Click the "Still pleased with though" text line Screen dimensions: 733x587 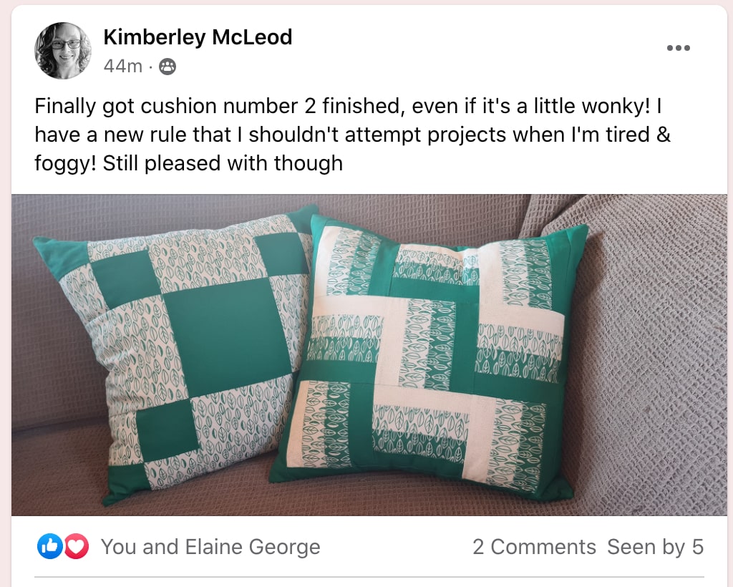[x=223, y=163]
